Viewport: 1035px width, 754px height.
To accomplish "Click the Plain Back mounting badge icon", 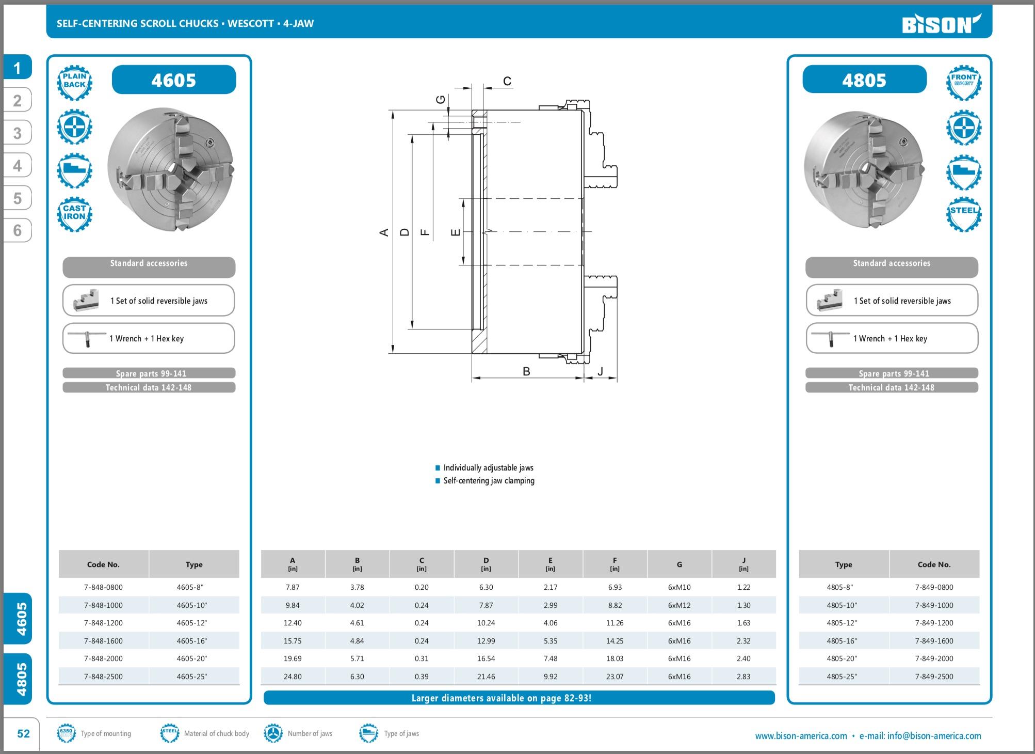I will tap(74, 82).
